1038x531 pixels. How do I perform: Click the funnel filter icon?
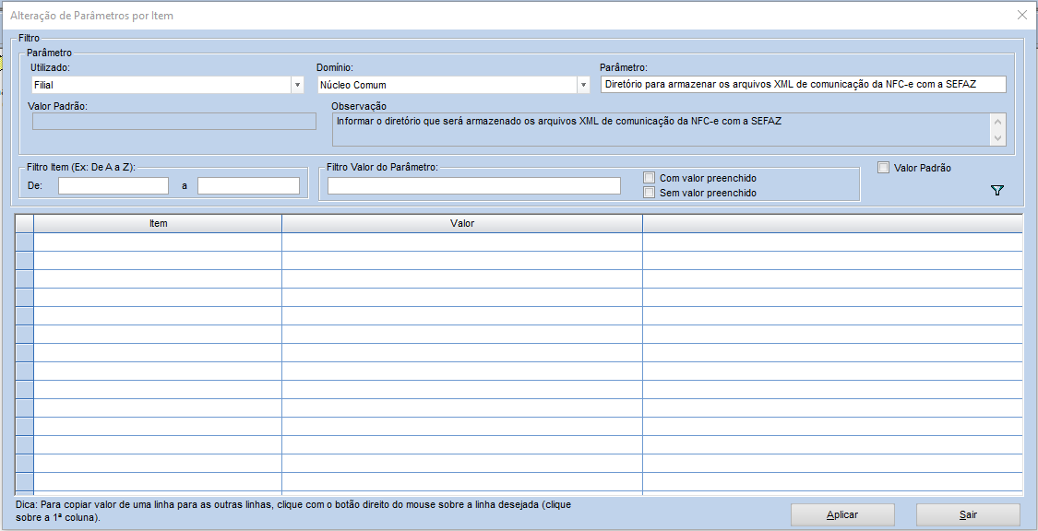click(996, 191)
